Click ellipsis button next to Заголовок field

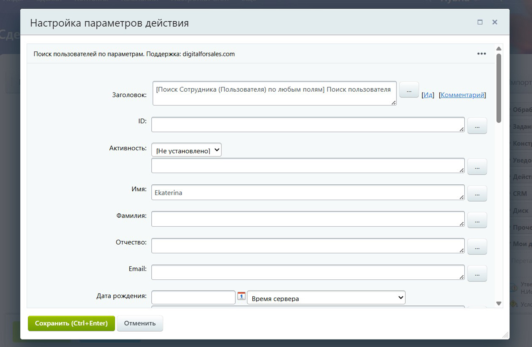pos(409,90)
